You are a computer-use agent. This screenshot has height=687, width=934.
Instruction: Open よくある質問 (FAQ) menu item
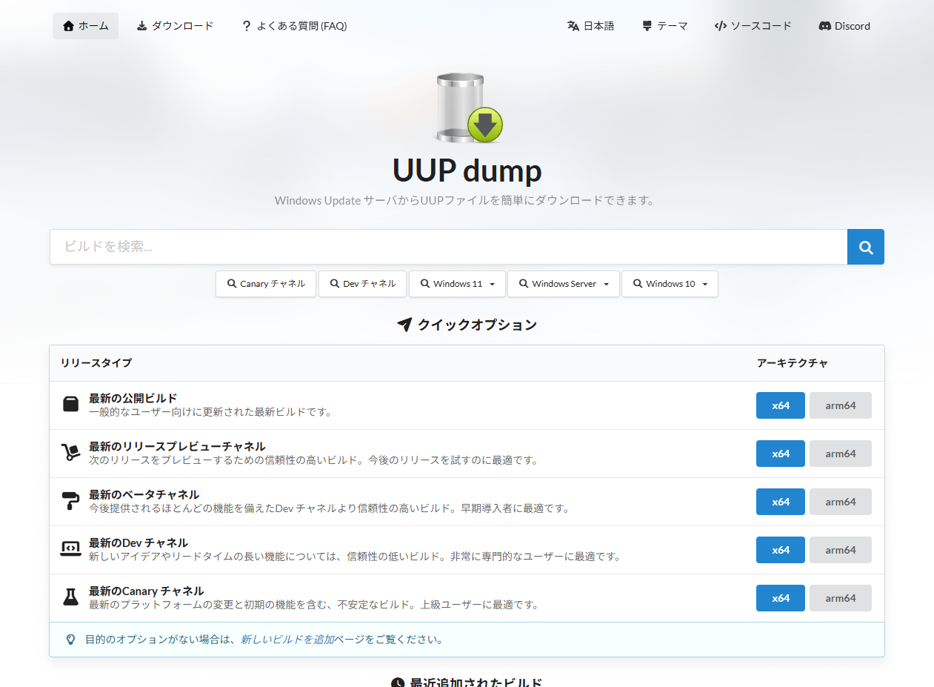(x=294, y=26)
